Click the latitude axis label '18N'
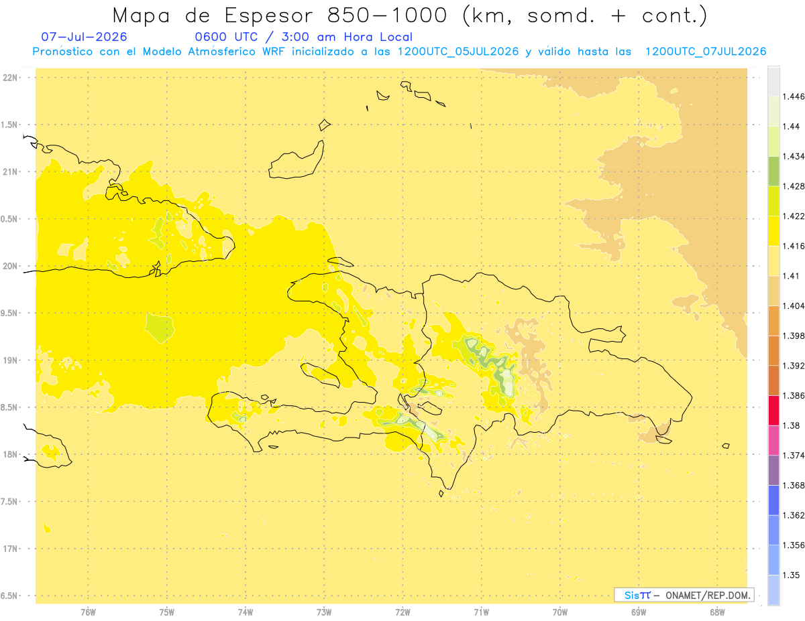This screenshot has height=621, width=805. (10, 454)
